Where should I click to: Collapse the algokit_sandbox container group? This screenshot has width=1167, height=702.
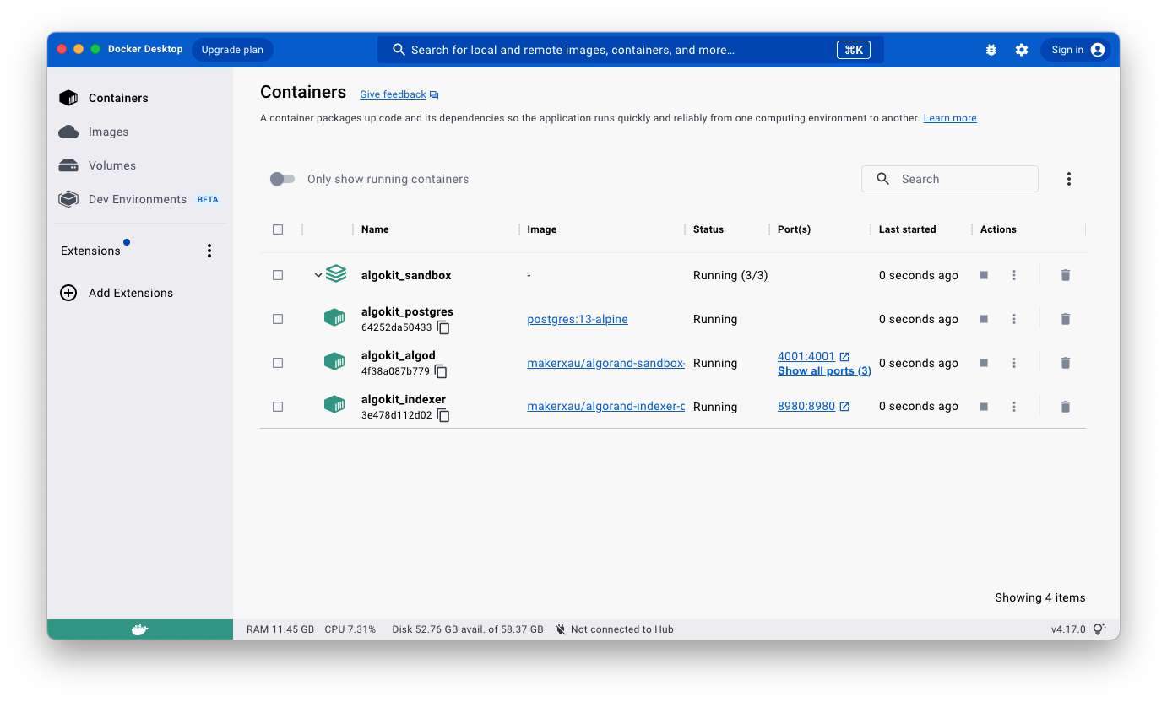[318, 274]
